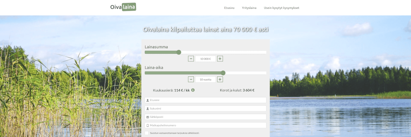The image size is (411, 137).
Task: Increase loan amount with plus button
Action: pos(220,59)
